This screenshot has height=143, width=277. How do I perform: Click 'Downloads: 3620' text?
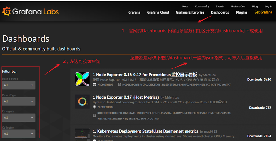259,79
